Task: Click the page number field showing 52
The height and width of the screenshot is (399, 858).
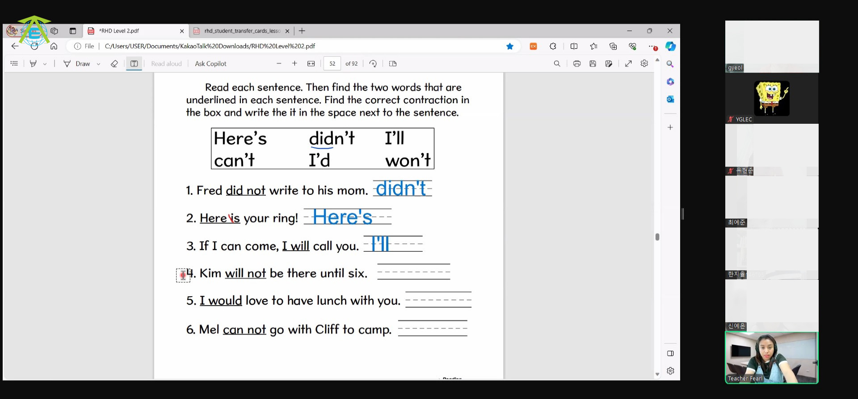Action: pos(332,63)
